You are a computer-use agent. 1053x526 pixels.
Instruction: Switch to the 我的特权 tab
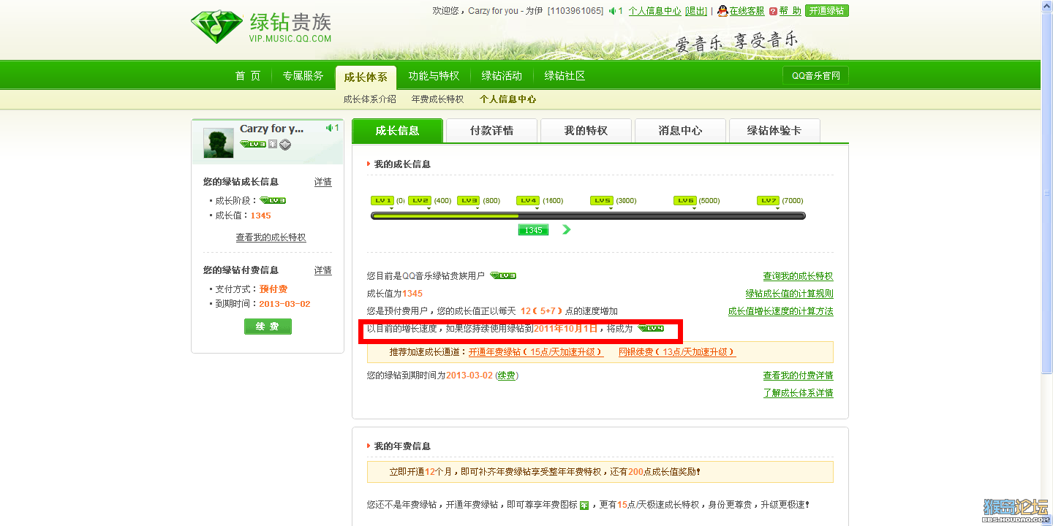(x=586, y=131)
